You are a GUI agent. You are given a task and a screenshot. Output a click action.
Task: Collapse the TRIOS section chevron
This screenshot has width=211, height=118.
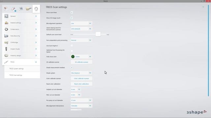(x=36, y=62)
